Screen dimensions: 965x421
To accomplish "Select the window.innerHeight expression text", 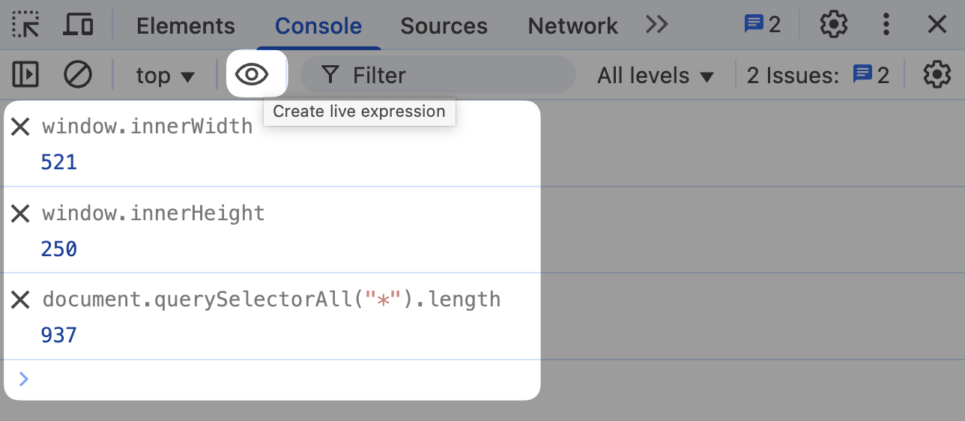I will click(x=154, y=213).
